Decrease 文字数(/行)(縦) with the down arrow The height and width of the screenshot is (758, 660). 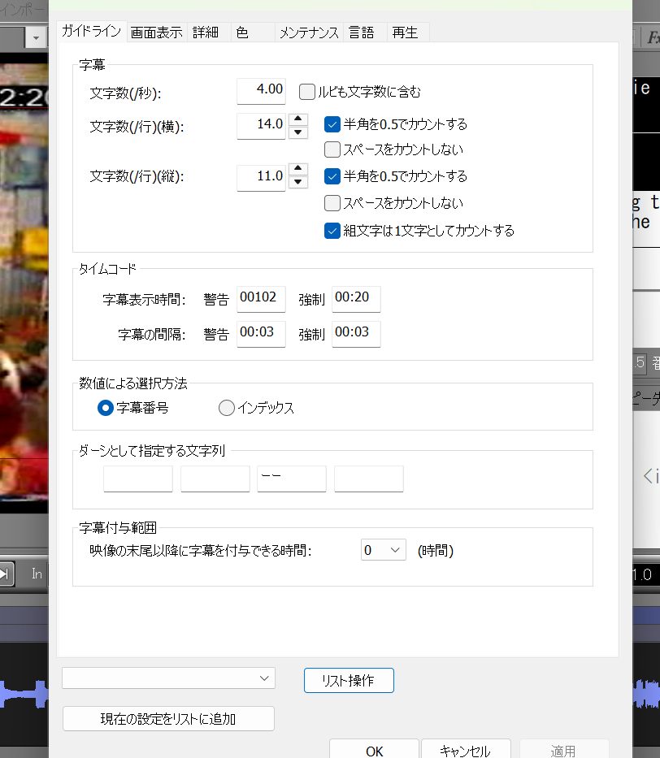(298, 183)
